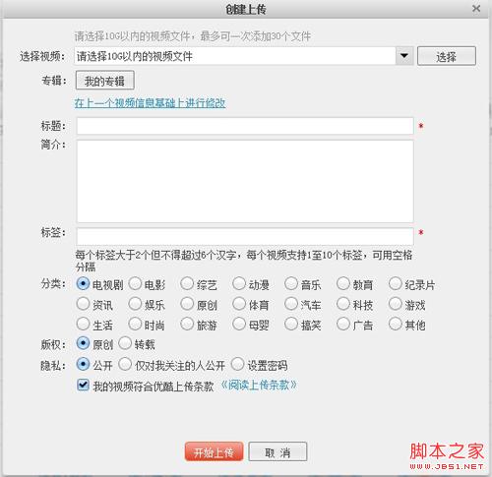The width and height of the screenshot is (492, 477).
Task: Choose 设置密码 privacy option
Action: [x=237, y=364]
